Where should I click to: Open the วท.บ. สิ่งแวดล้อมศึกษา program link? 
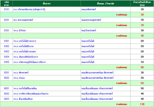coord(24,99)
